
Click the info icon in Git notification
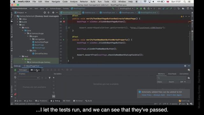140,92
